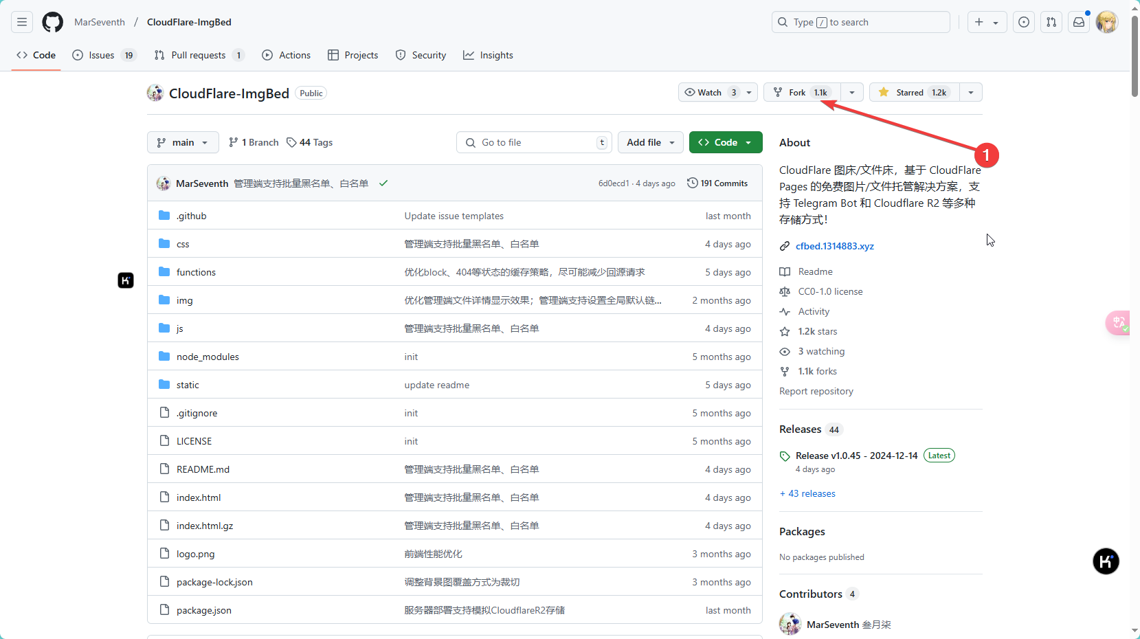View the 44 Tags link
Screen dimensions: 1140x639
310,142
